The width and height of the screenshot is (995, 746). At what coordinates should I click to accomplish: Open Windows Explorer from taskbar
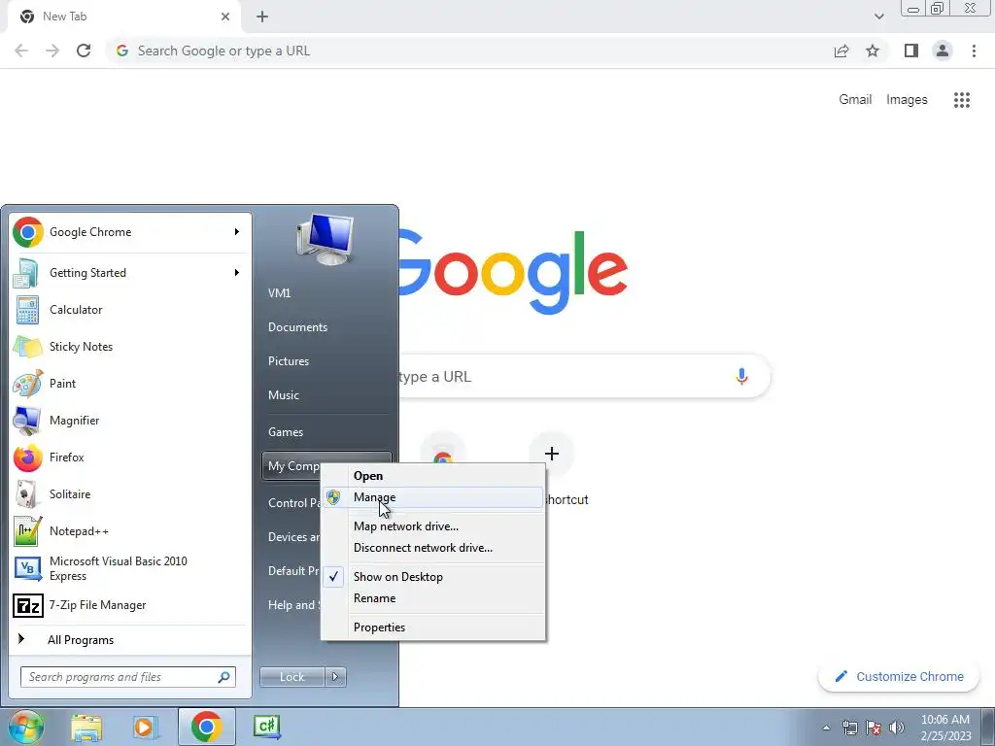(86, 728)
